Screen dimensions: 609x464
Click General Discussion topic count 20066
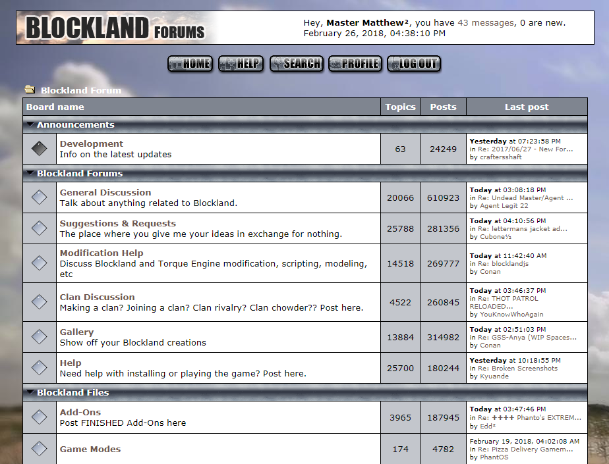[x=401, y=198]
